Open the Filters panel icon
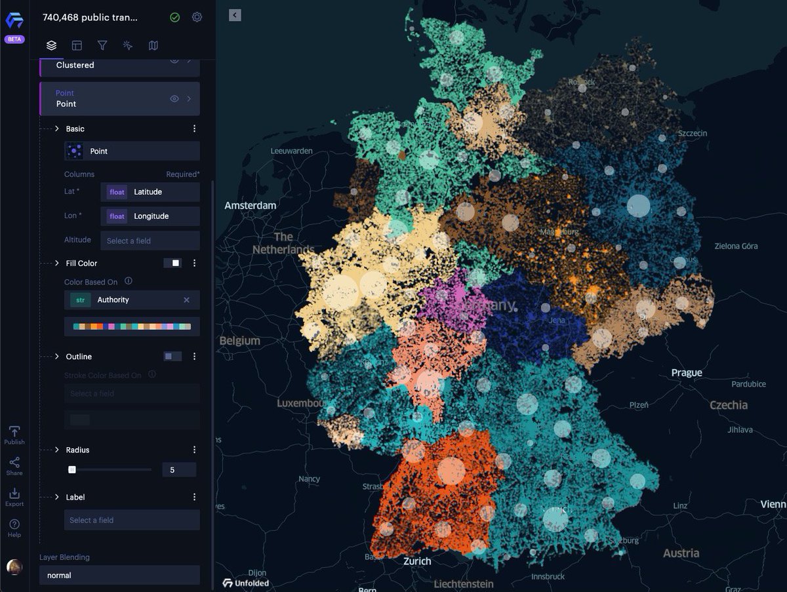The image size is (787, 592). click(x=102, y=45)
